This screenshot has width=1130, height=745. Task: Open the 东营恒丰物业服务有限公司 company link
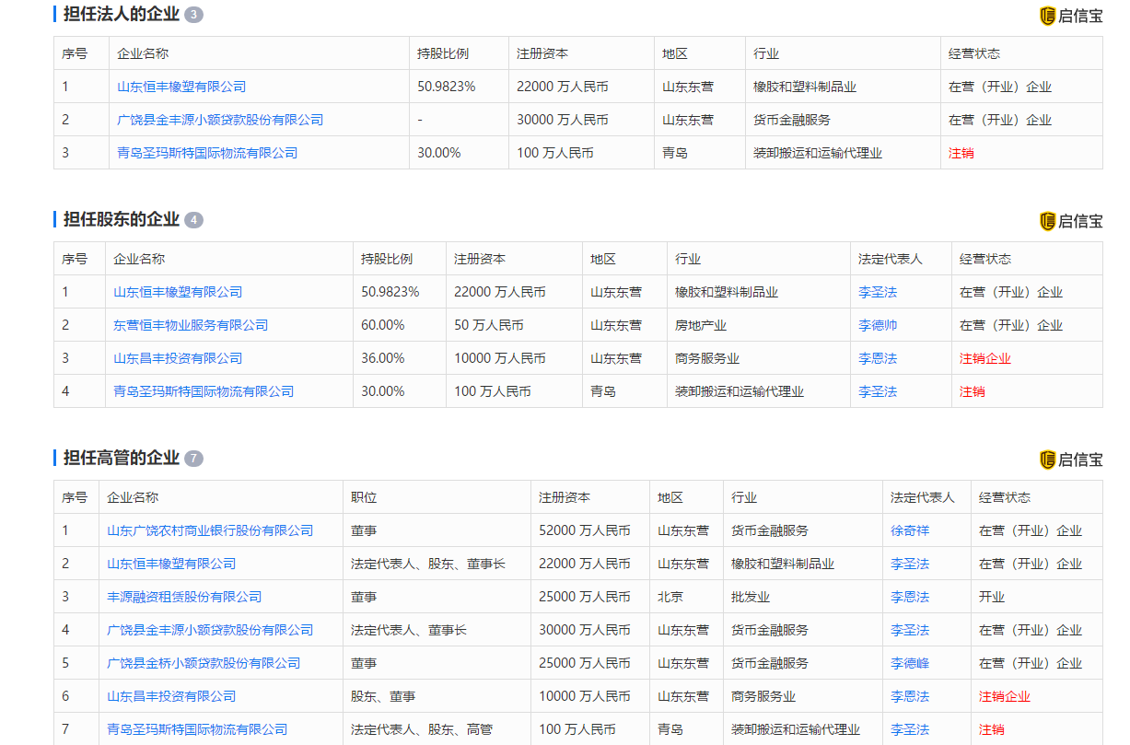(x=191, y=325)
